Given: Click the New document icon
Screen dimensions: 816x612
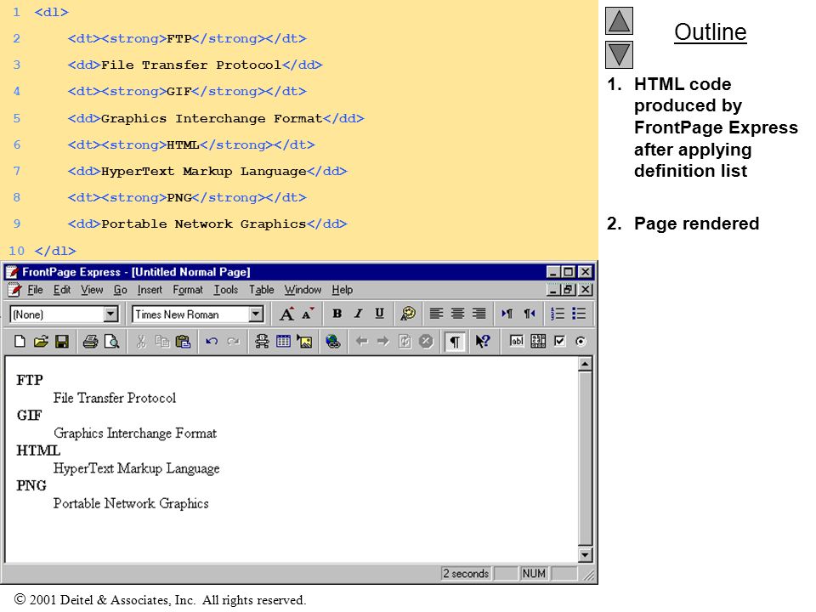Looking at the screenshot, I should 20,342.
